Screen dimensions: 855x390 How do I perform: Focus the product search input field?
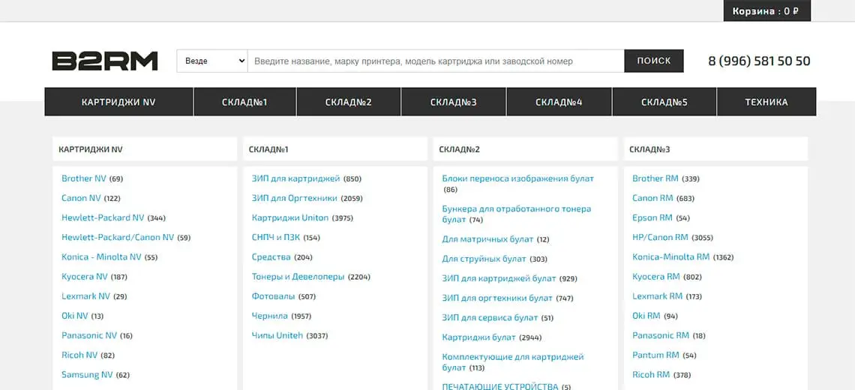pyautogui.click(x=436, y=61)
